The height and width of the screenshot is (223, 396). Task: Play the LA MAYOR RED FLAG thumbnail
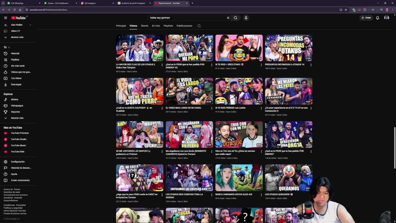click(x=140, y=48)
